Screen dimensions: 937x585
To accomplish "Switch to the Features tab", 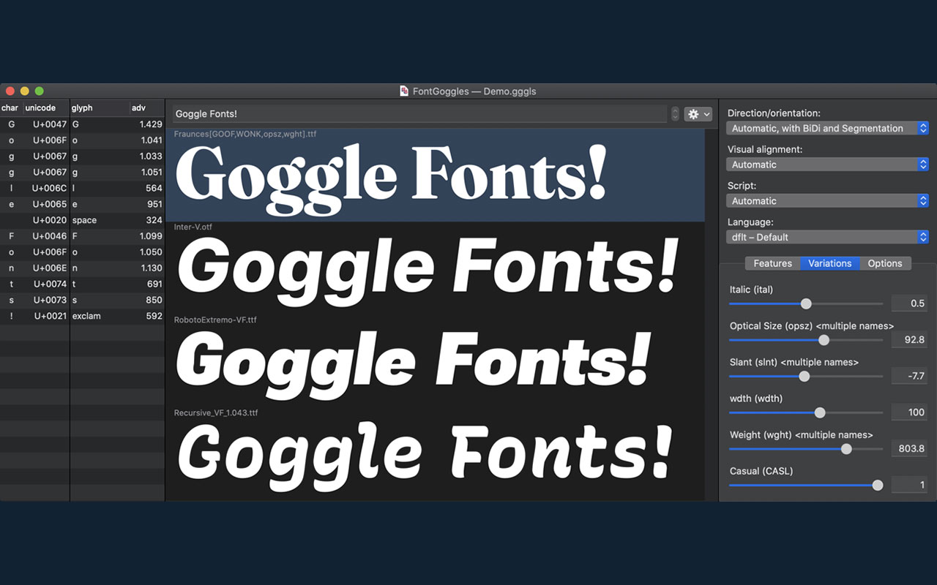I will (772, 263).
